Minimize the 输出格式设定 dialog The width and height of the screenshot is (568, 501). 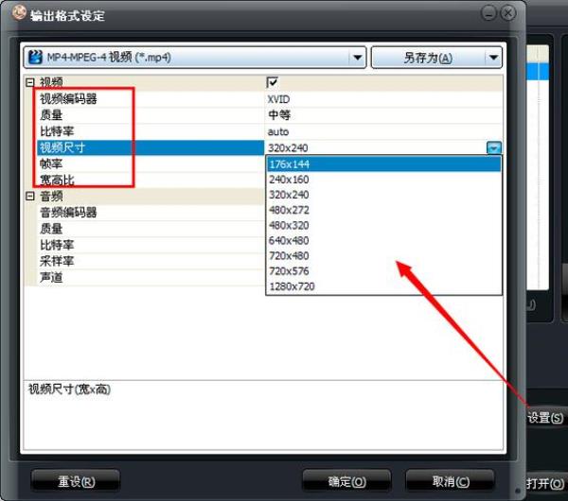489,13
